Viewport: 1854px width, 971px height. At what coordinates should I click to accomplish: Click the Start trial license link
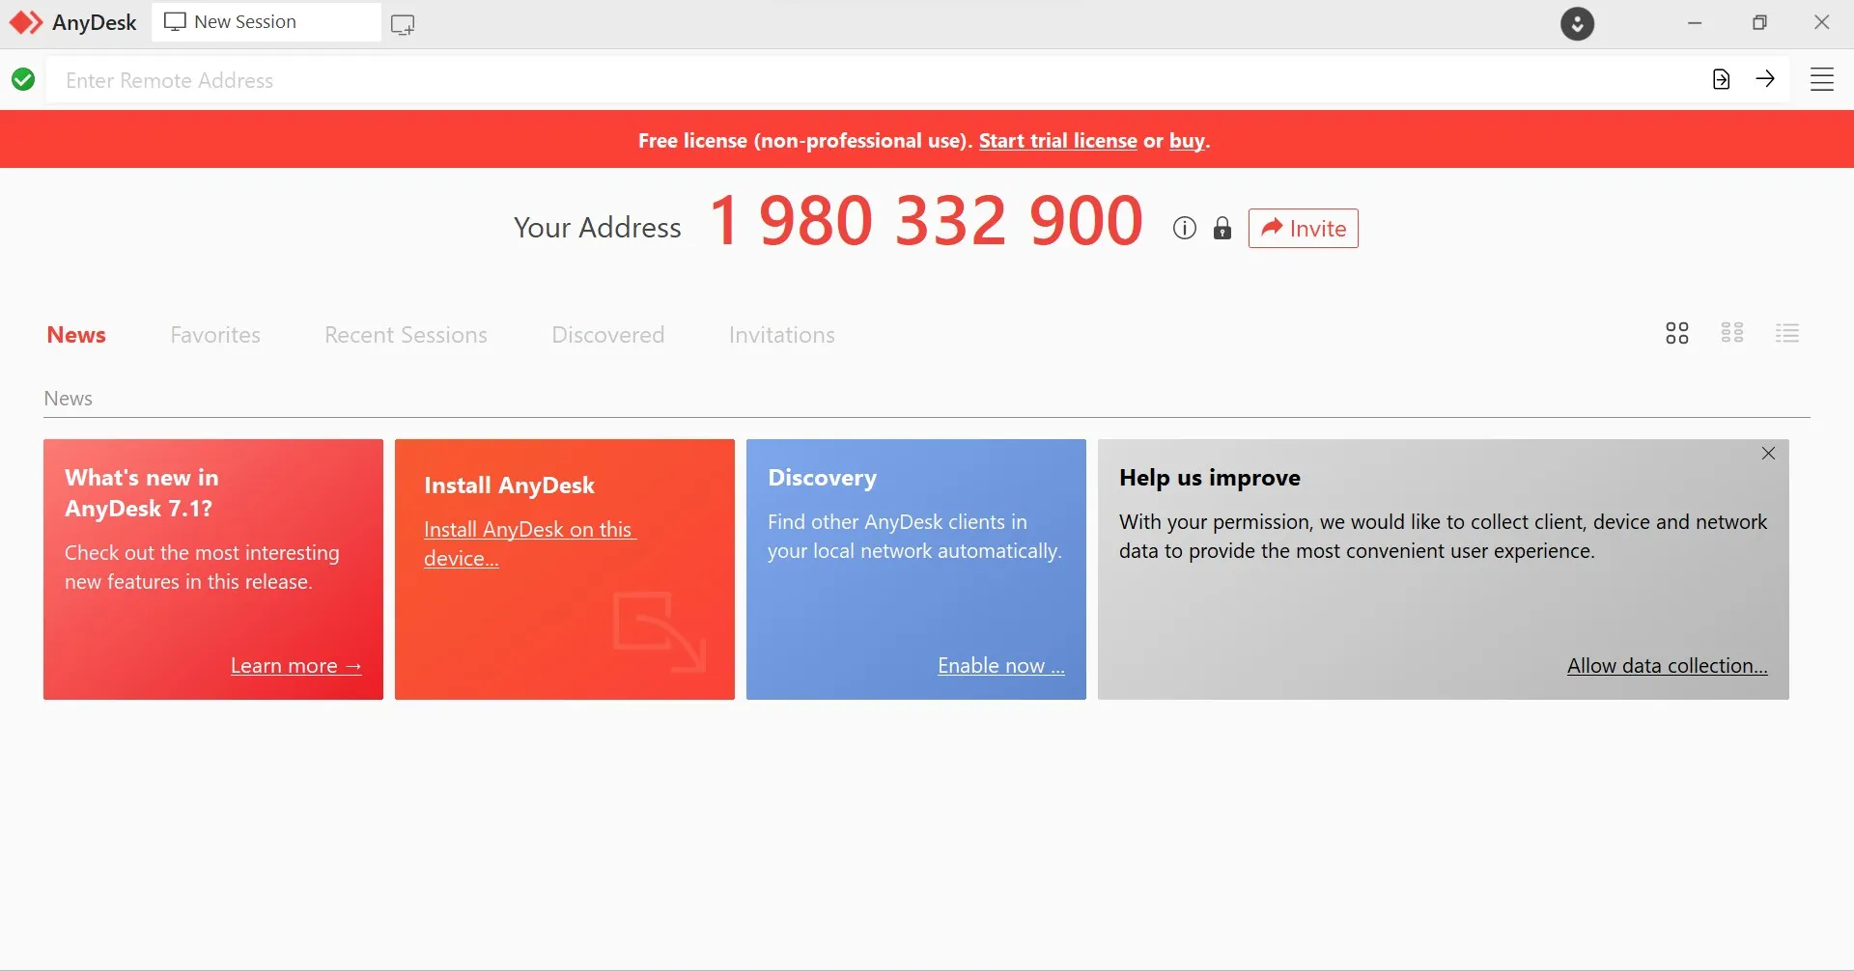(x=1058, y=140)
